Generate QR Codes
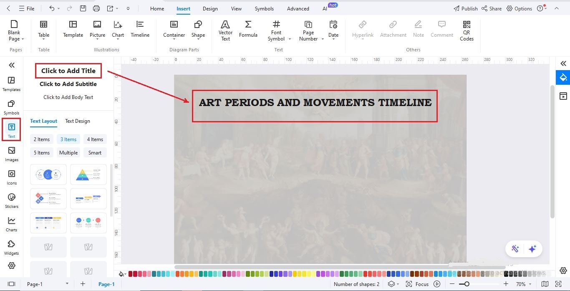The height and width of the screenshot is (291, 570). pyautogui.click(x=467, y=30)
